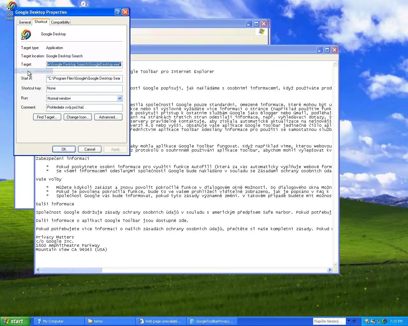Click the scroll down arrow in text window
The width and height of the screenshot is (408, 326).
pyautogui.click(x=335, y=265)
